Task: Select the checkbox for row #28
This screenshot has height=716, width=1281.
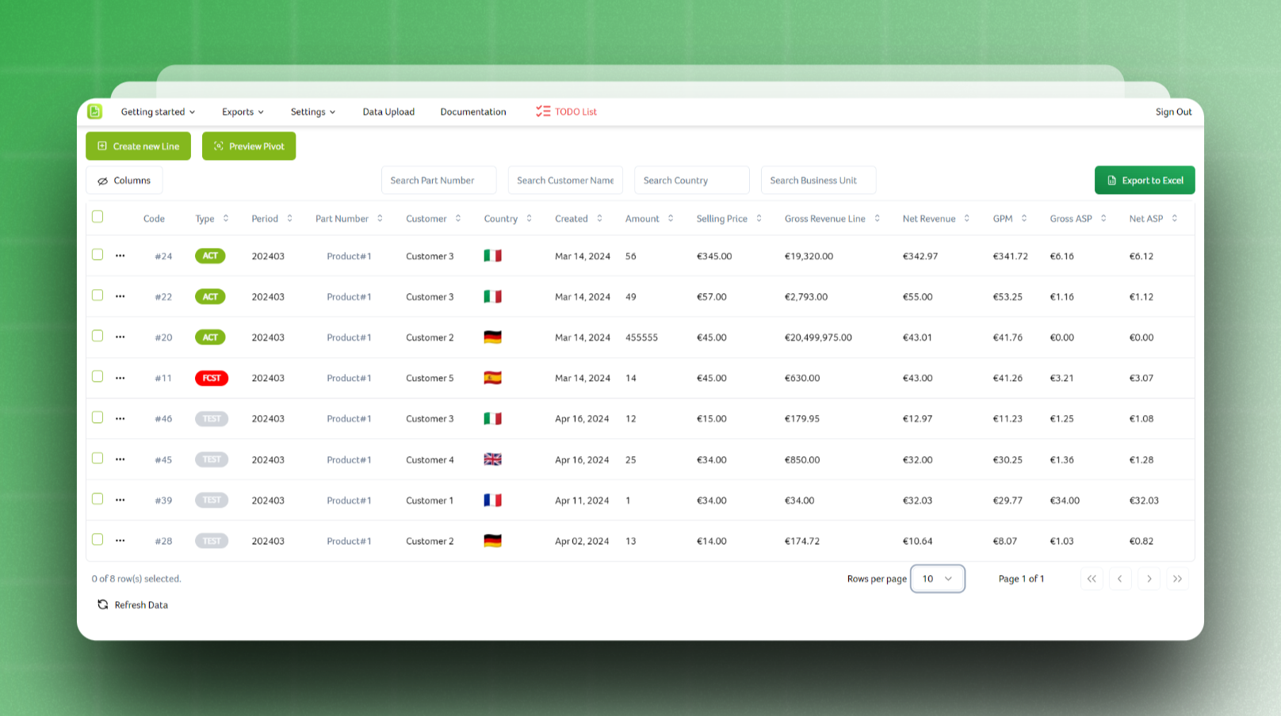Action: 98,539
